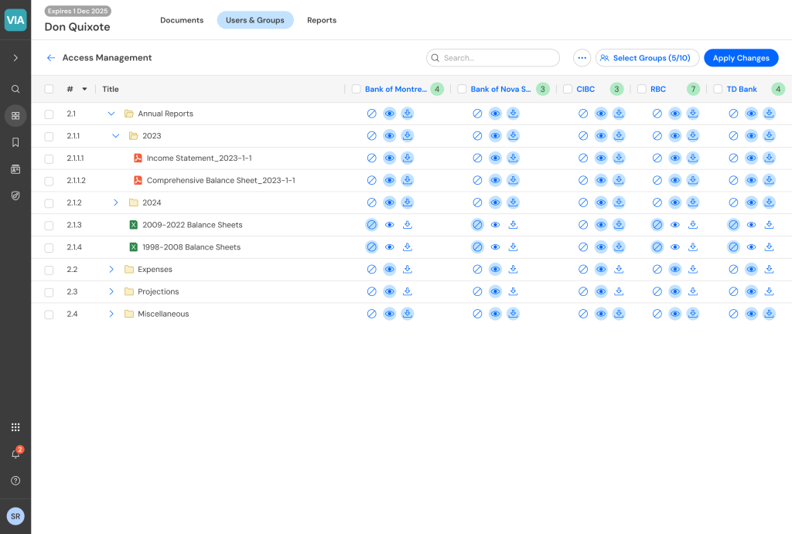Viewport: 792px width, 534px height.
Task: Enable view for 2009-2022 Balance Sheets, Bank of Montreal
Action: coord(390,225)
